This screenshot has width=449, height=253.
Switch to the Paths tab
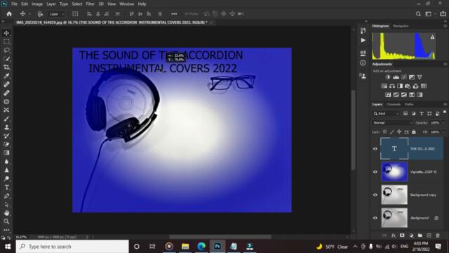click(409, 105)
